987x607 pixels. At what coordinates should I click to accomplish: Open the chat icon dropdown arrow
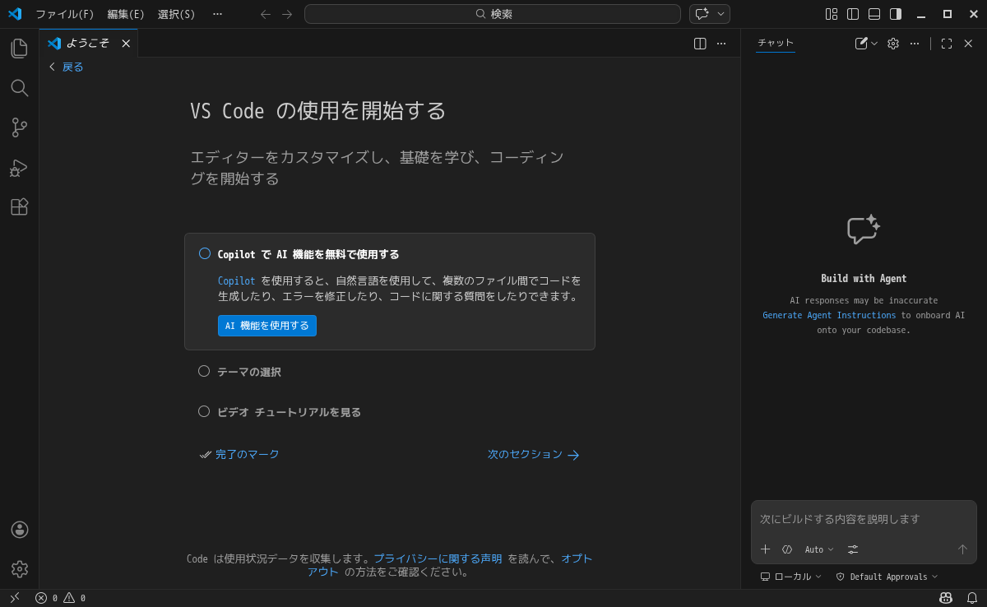tap(721, 14)
